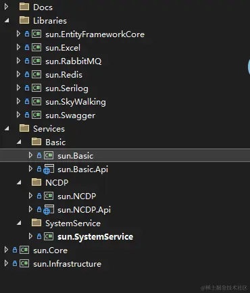Screen dimensions: 250x293
Task: Select the sun.Infrastructure project label
Action: (67, 264)
